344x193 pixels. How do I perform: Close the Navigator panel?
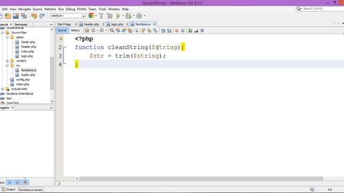coord(12,108)
